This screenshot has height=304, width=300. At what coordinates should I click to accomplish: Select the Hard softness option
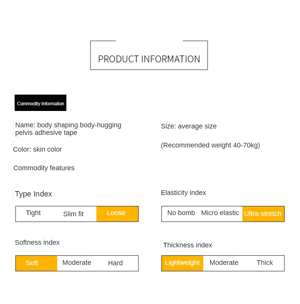click(x=115, y=263)
